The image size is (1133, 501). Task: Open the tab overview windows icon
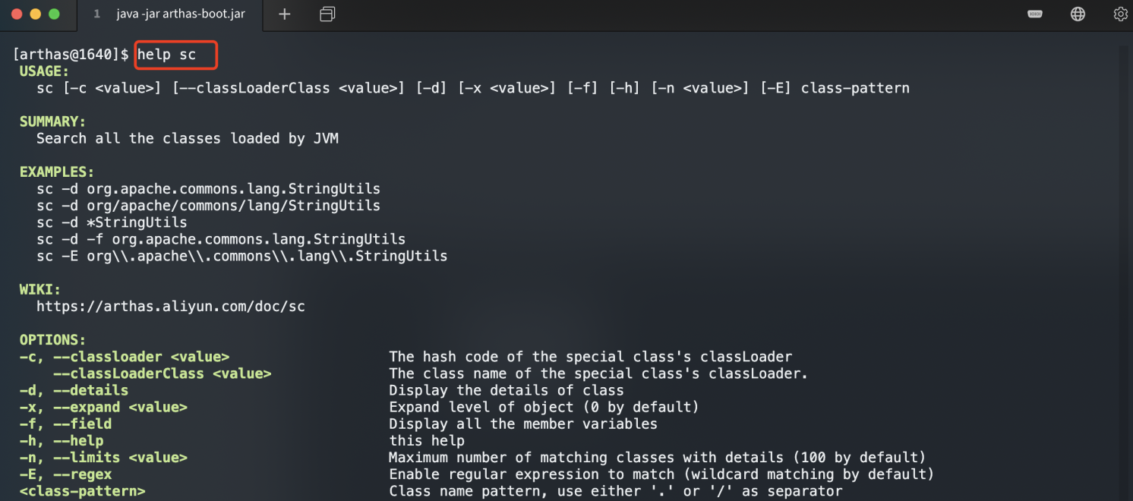[x=327, y=14]
